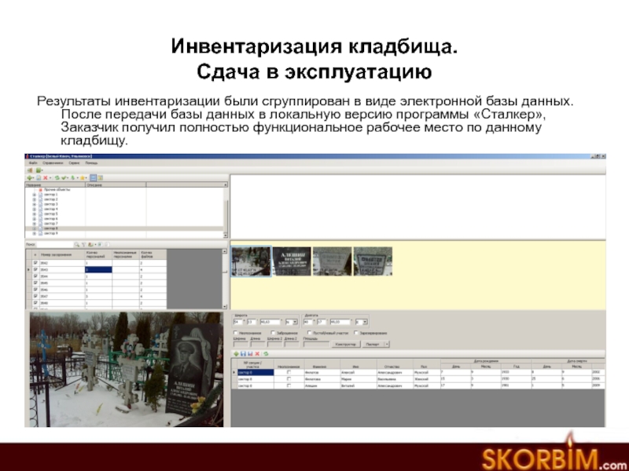The image size is (629, 471).
Task: Click the second save icon above the persons table
Action: pyautogui.click(x=250, y=354)
